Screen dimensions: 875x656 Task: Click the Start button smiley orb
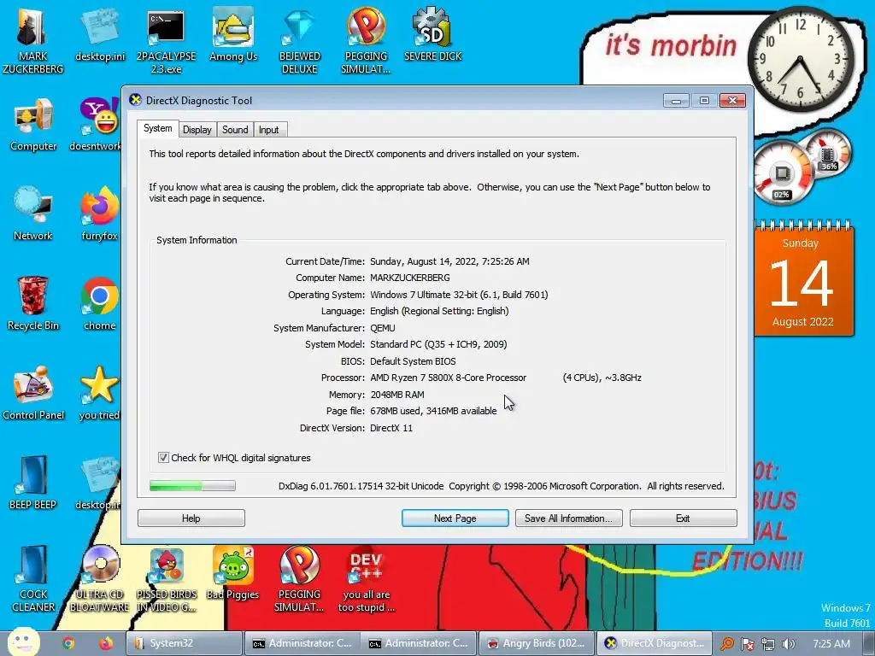[x=23, y=642]
